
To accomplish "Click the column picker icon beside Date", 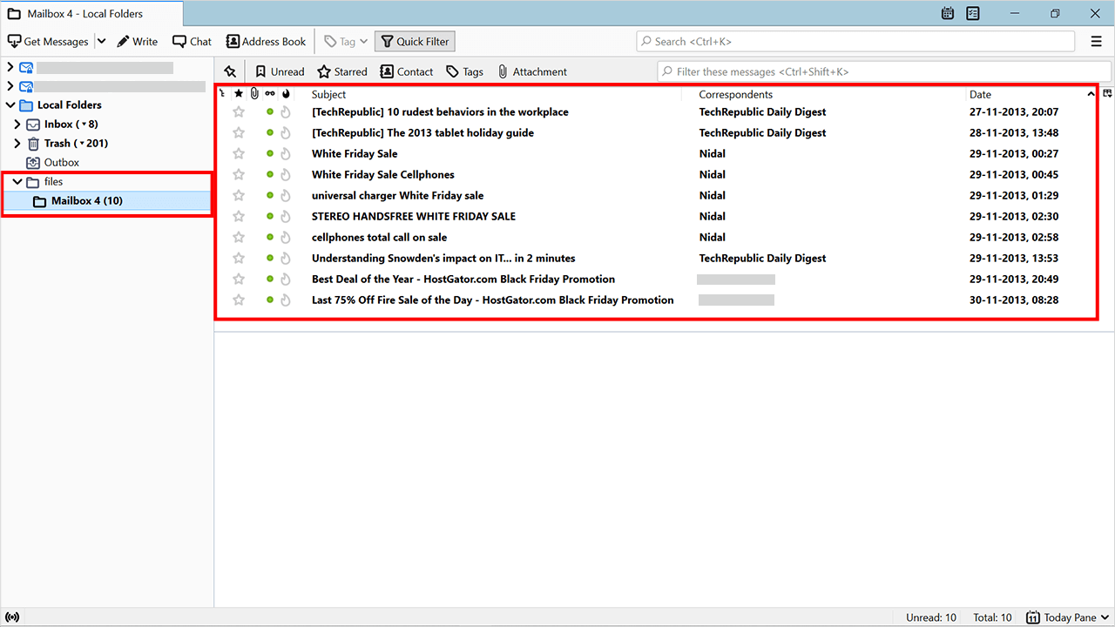I will [1107, 94].
